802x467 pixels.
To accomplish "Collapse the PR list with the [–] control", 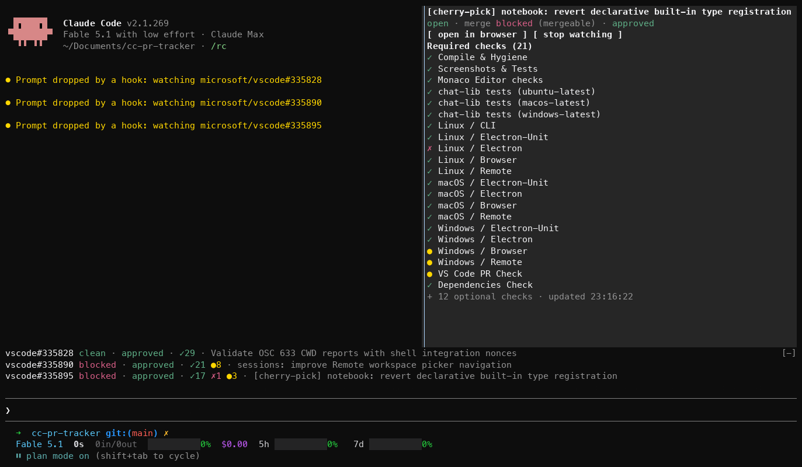I will pos(789,353).
